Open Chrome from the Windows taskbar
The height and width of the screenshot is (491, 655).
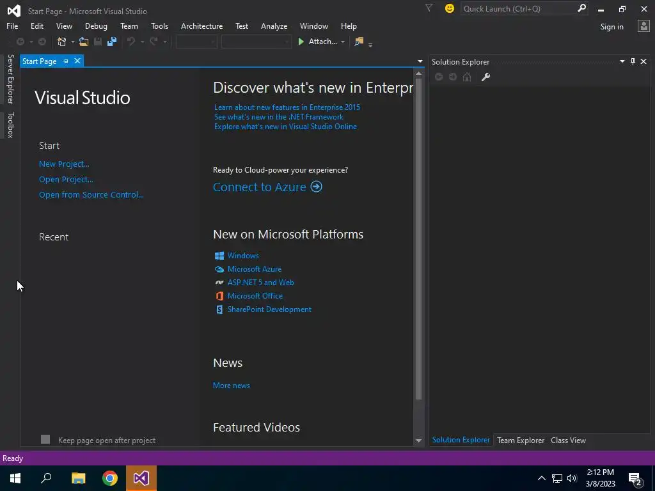click(x=110, y=478)
